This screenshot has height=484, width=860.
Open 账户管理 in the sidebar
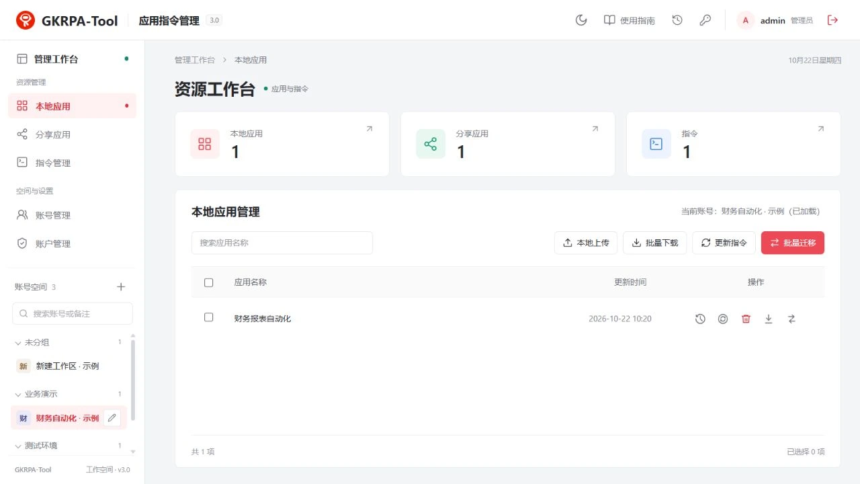pos(72,243)
